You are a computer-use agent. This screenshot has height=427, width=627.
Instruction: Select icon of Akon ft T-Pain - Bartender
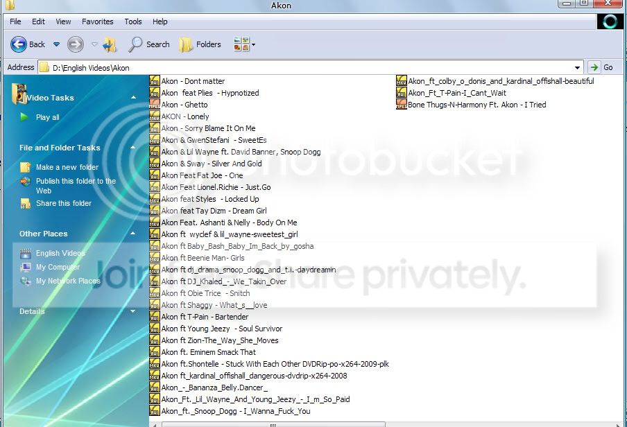[x=155, y=317]
